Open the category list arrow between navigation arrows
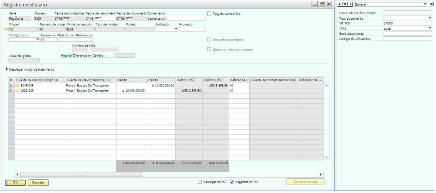This screenshot has width=436, height=193. 345,4
